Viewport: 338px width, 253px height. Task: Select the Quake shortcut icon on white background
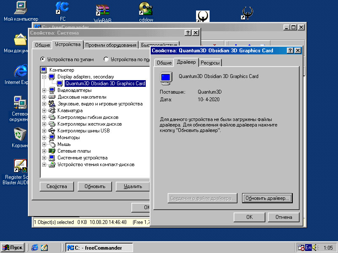[x=203, y=16]
